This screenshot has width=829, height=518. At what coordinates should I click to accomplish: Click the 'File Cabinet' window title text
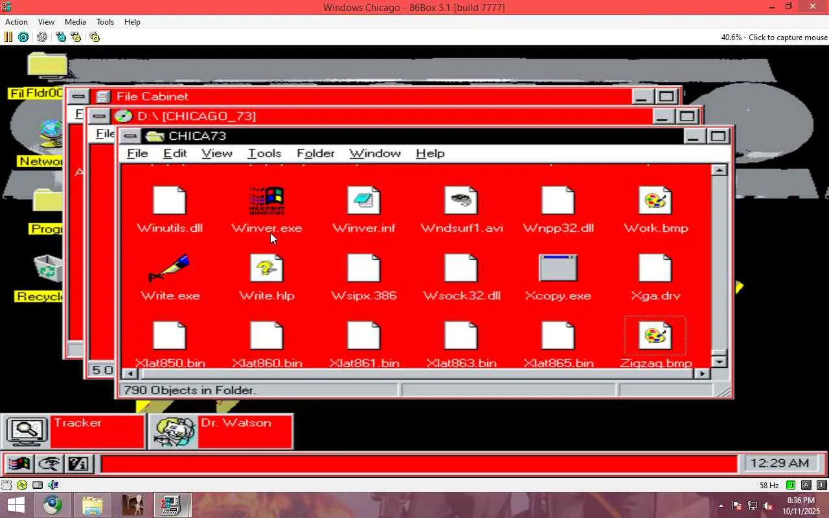pyautogui.click(x=152, y=96)
